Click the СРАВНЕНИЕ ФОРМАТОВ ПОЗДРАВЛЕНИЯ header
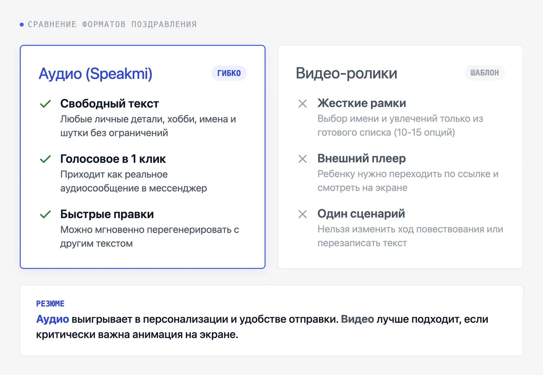Viewport: 543px width, 375px height. tap(112, 24)
